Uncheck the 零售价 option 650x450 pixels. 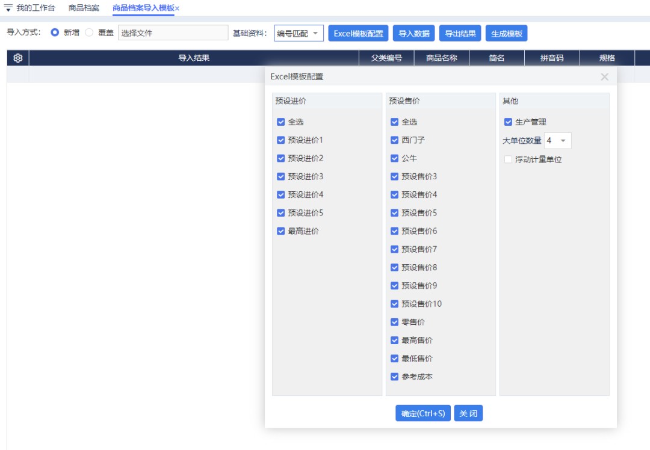tap(395, 322)
